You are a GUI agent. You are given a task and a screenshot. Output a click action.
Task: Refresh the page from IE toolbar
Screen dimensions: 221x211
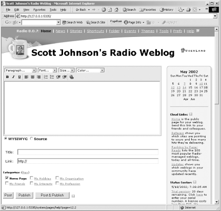110,10
